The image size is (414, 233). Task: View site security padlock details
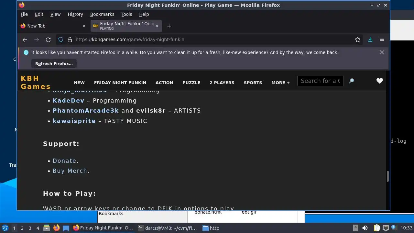70,39
